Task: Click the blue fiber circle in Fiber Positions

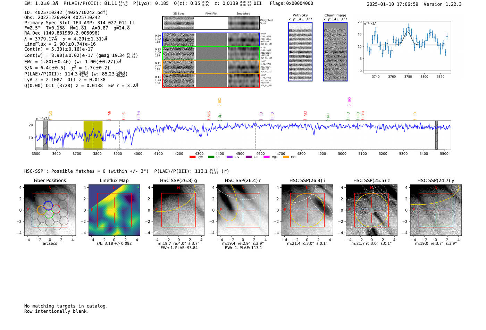Action: pyautogui.click(x=48, y=205)
